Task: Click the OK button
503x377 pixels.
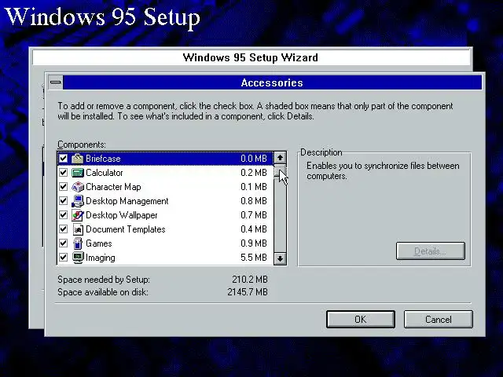Action: click(x=361, y=320)
